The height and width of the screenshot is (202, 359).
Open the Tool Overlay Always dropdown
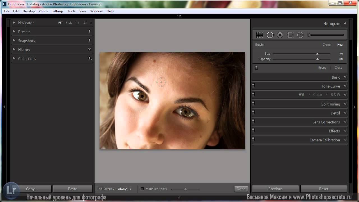(x=125, y=189)
